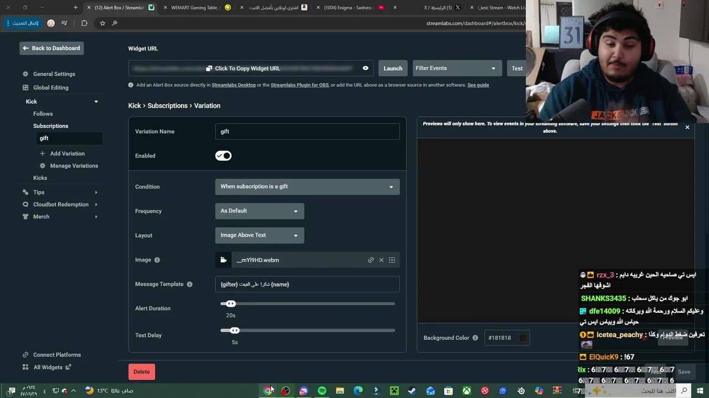Viewport: 709px width, 398px height.
Task: Open a new browser tab with plus
Action: 75,8
